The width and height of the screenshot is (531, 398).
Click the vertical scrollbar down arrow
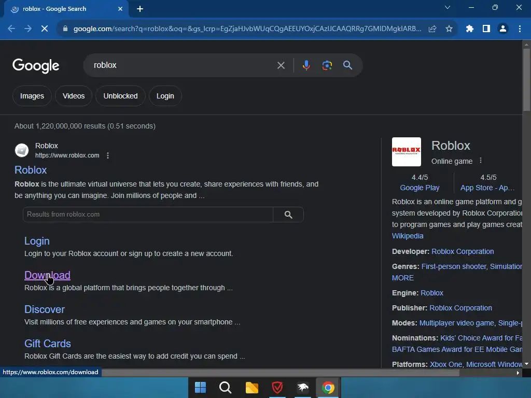click(x=527, y=364)
